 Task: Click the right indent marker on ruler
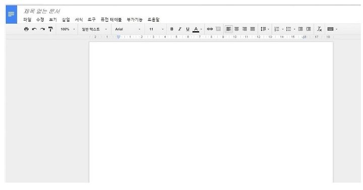click(305, 37)
